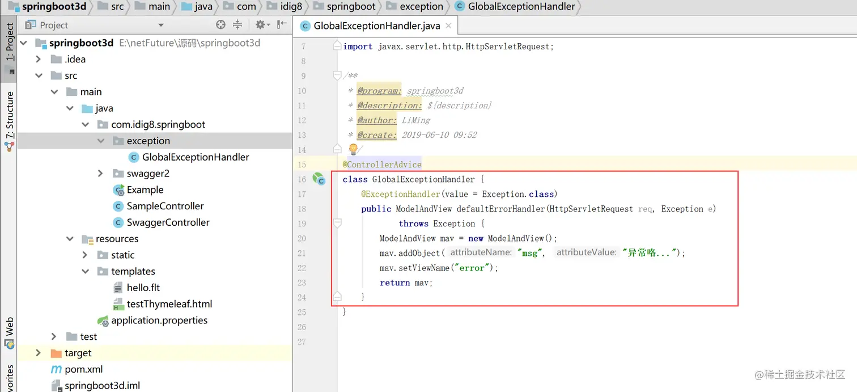Open the Project view dropdown
The width and height of the screenshot is (857, 392).
[161, 25]
